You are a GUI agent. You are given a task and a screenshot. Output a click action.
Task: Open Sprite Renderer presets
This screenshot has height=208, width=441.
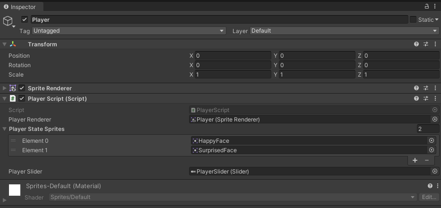426,88
